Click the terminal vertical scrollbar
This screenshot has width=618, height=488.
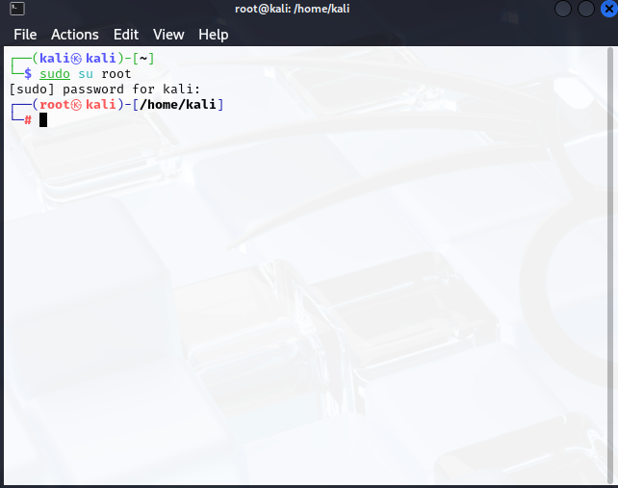coord(610,265)
